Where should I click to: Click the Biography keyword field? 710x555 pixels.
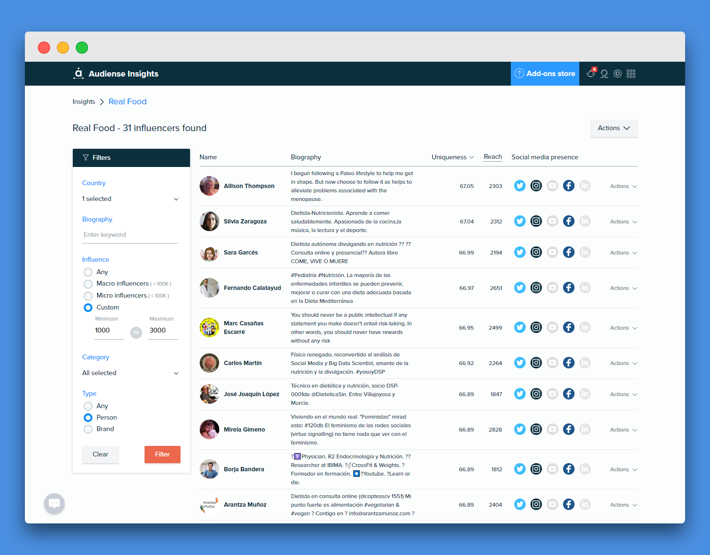pyautogui.click(x=130, y=235)
